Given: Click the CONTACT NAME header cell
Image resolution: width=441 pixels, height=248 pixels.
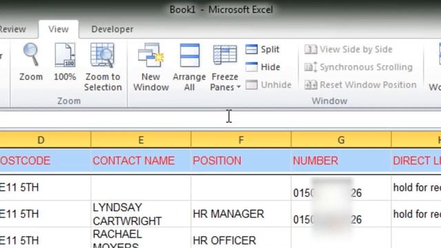Looking at the screenshot, I should (x=141, y=161).
